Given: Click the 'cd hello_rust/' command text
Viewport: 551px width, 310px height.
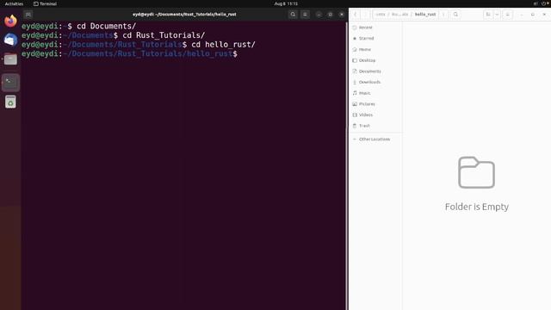Looking at the screenshot, I should [224, 45].
